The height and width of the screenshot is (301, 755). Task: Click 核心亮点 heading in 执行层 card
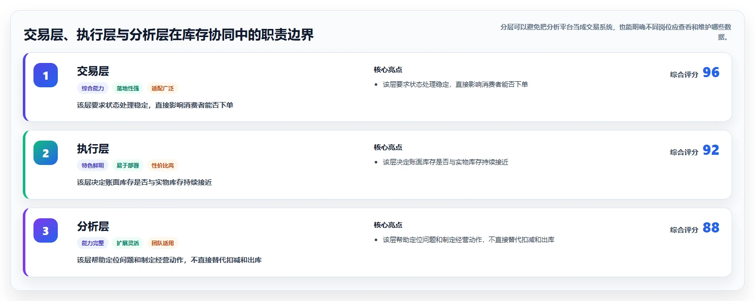tap(388, 147)
